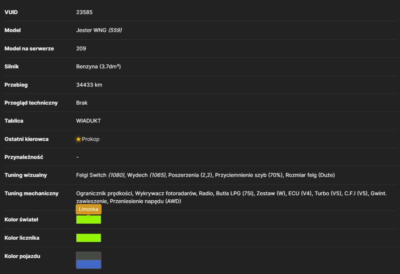Click the gold star next to Prokop

78,139
